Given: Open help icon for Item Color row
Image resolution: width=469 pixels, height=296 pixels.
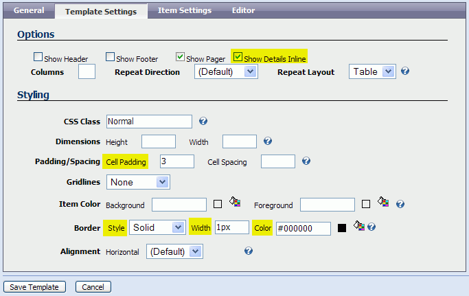Looking at the screenshot, I should coord(400,204).
